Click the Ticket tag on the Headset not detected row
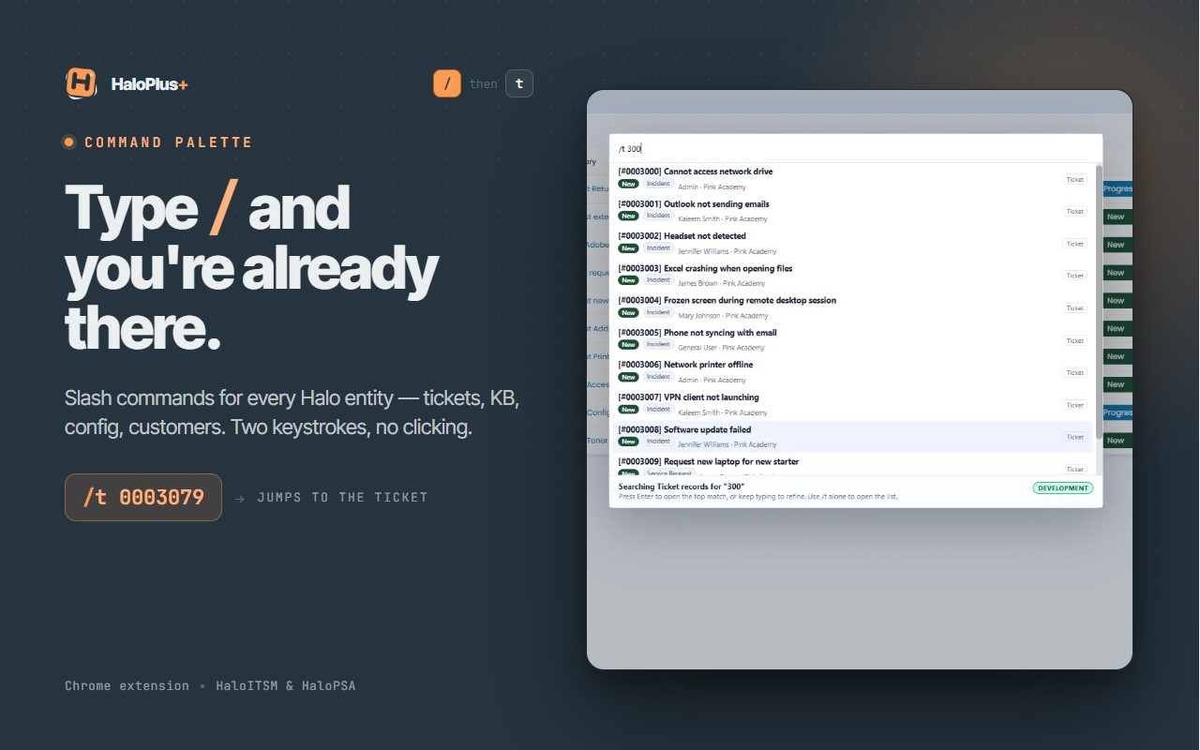The image size is (1200, 750). pos(1074,244)
